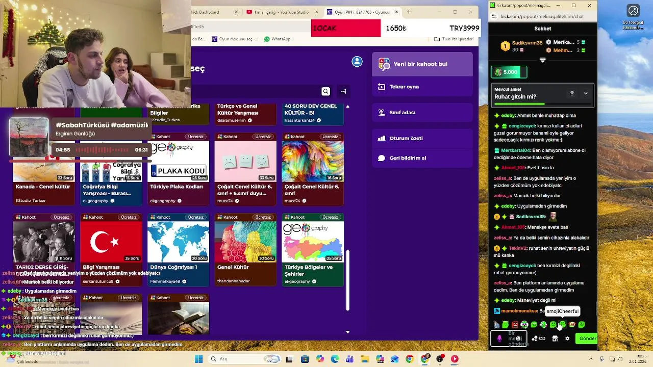Open a new browser tab
Screen dimensions: 653x367
coord(410,12)
